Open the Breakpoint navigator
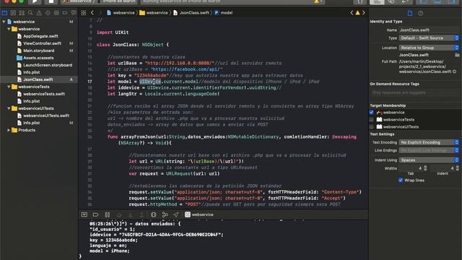 (65, 13)
